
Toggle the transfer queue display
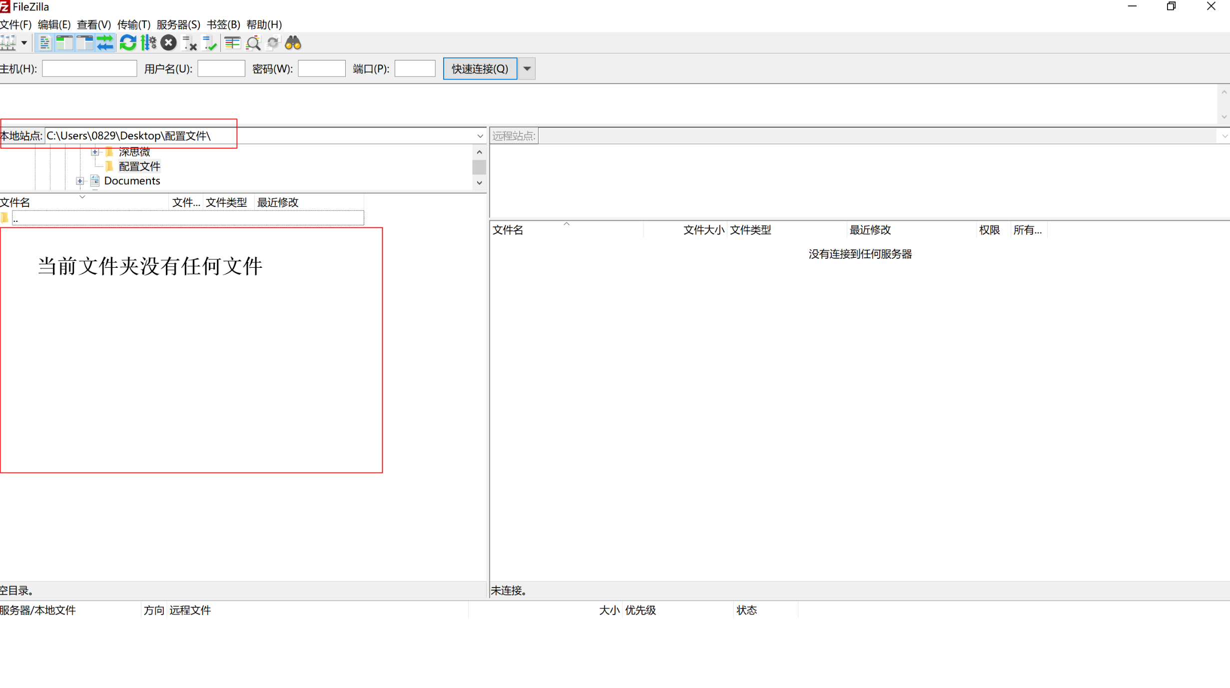coord(105,43)
